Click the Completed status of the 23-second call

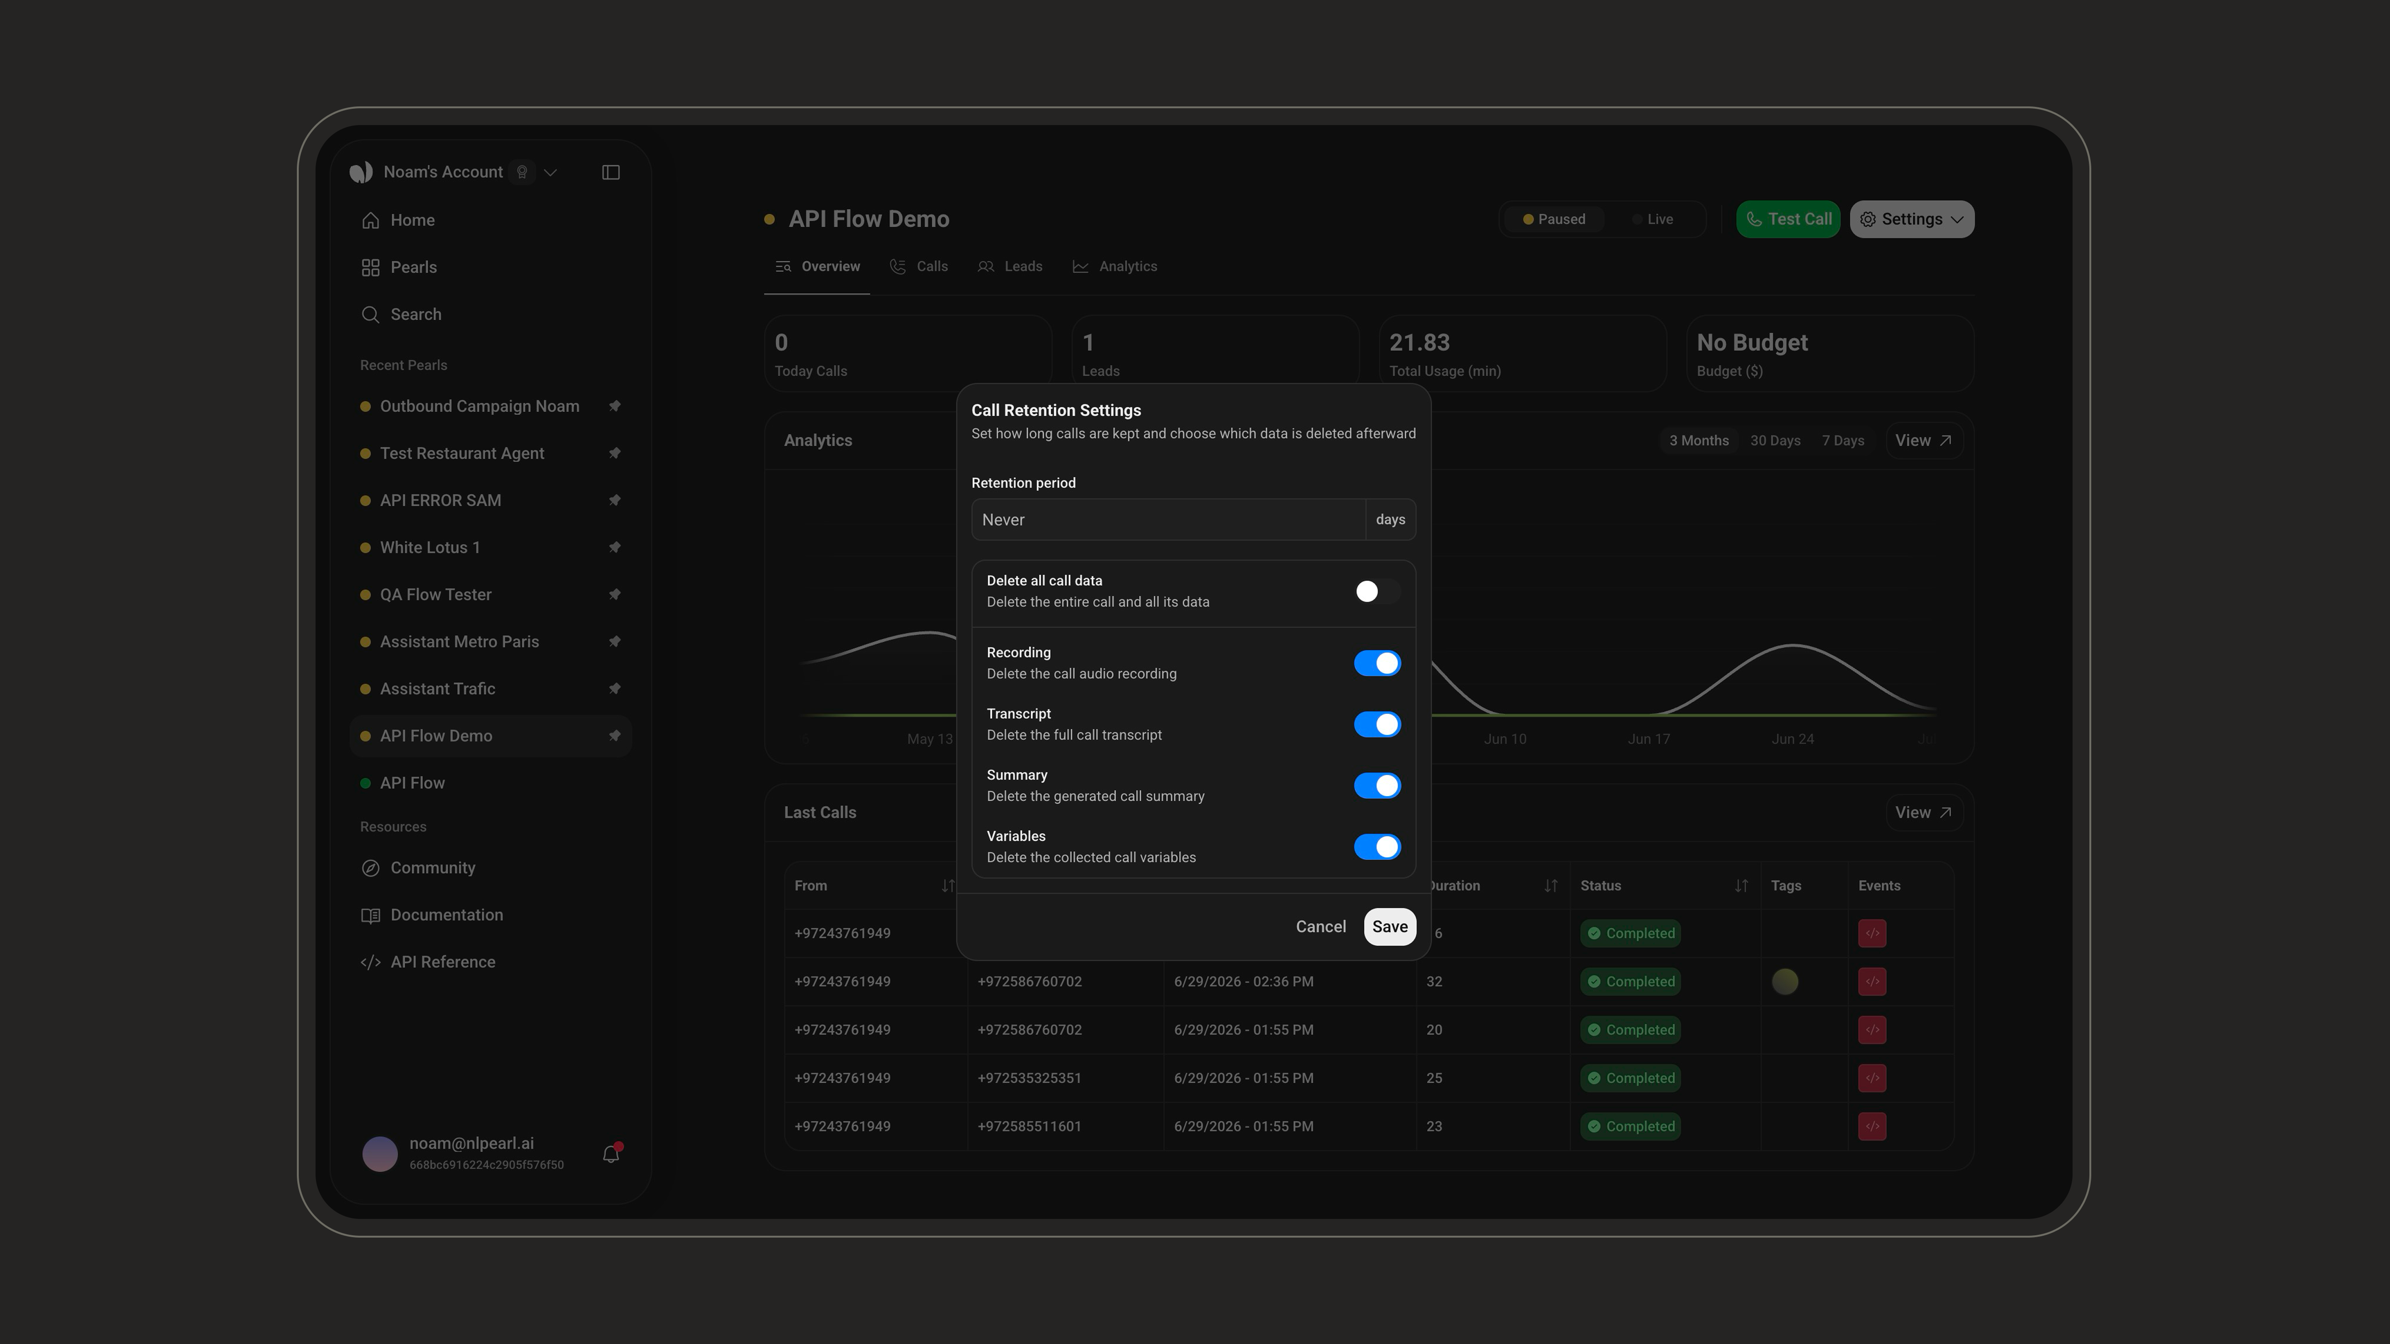pyautogui.click(x=1630, y=1126)
